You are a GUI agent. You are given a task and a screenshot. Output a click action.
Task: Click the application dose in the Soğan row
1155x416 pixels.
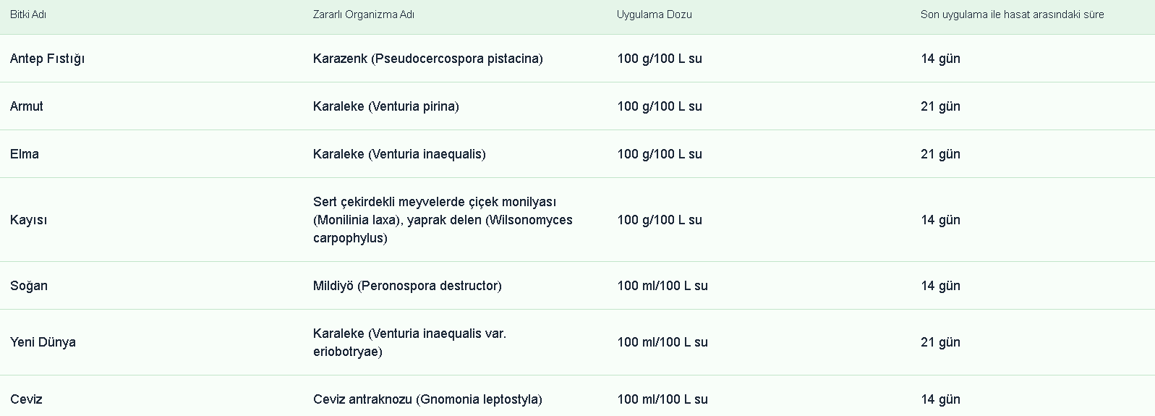(662, 286)
